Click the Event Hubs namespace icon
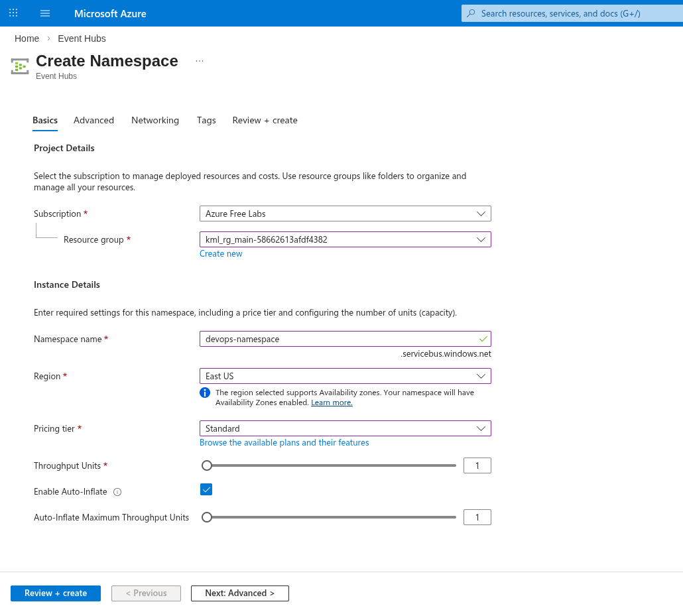 pyautogui.click(x=20, y=66)
